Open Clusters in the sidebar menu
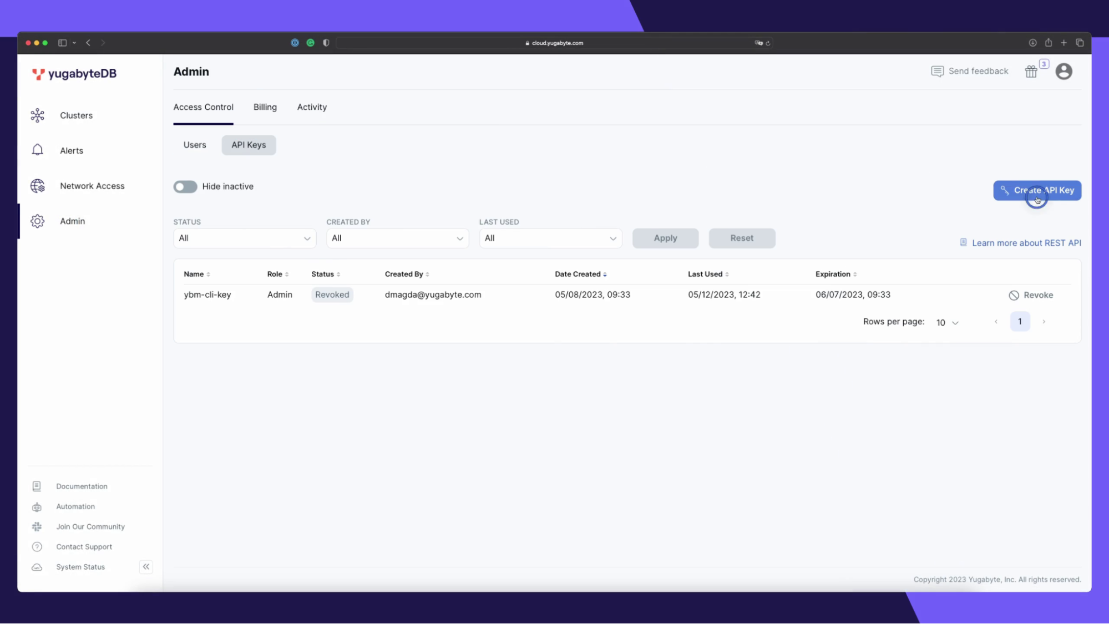The image size is (1109, 624). (x=76, y=115)
